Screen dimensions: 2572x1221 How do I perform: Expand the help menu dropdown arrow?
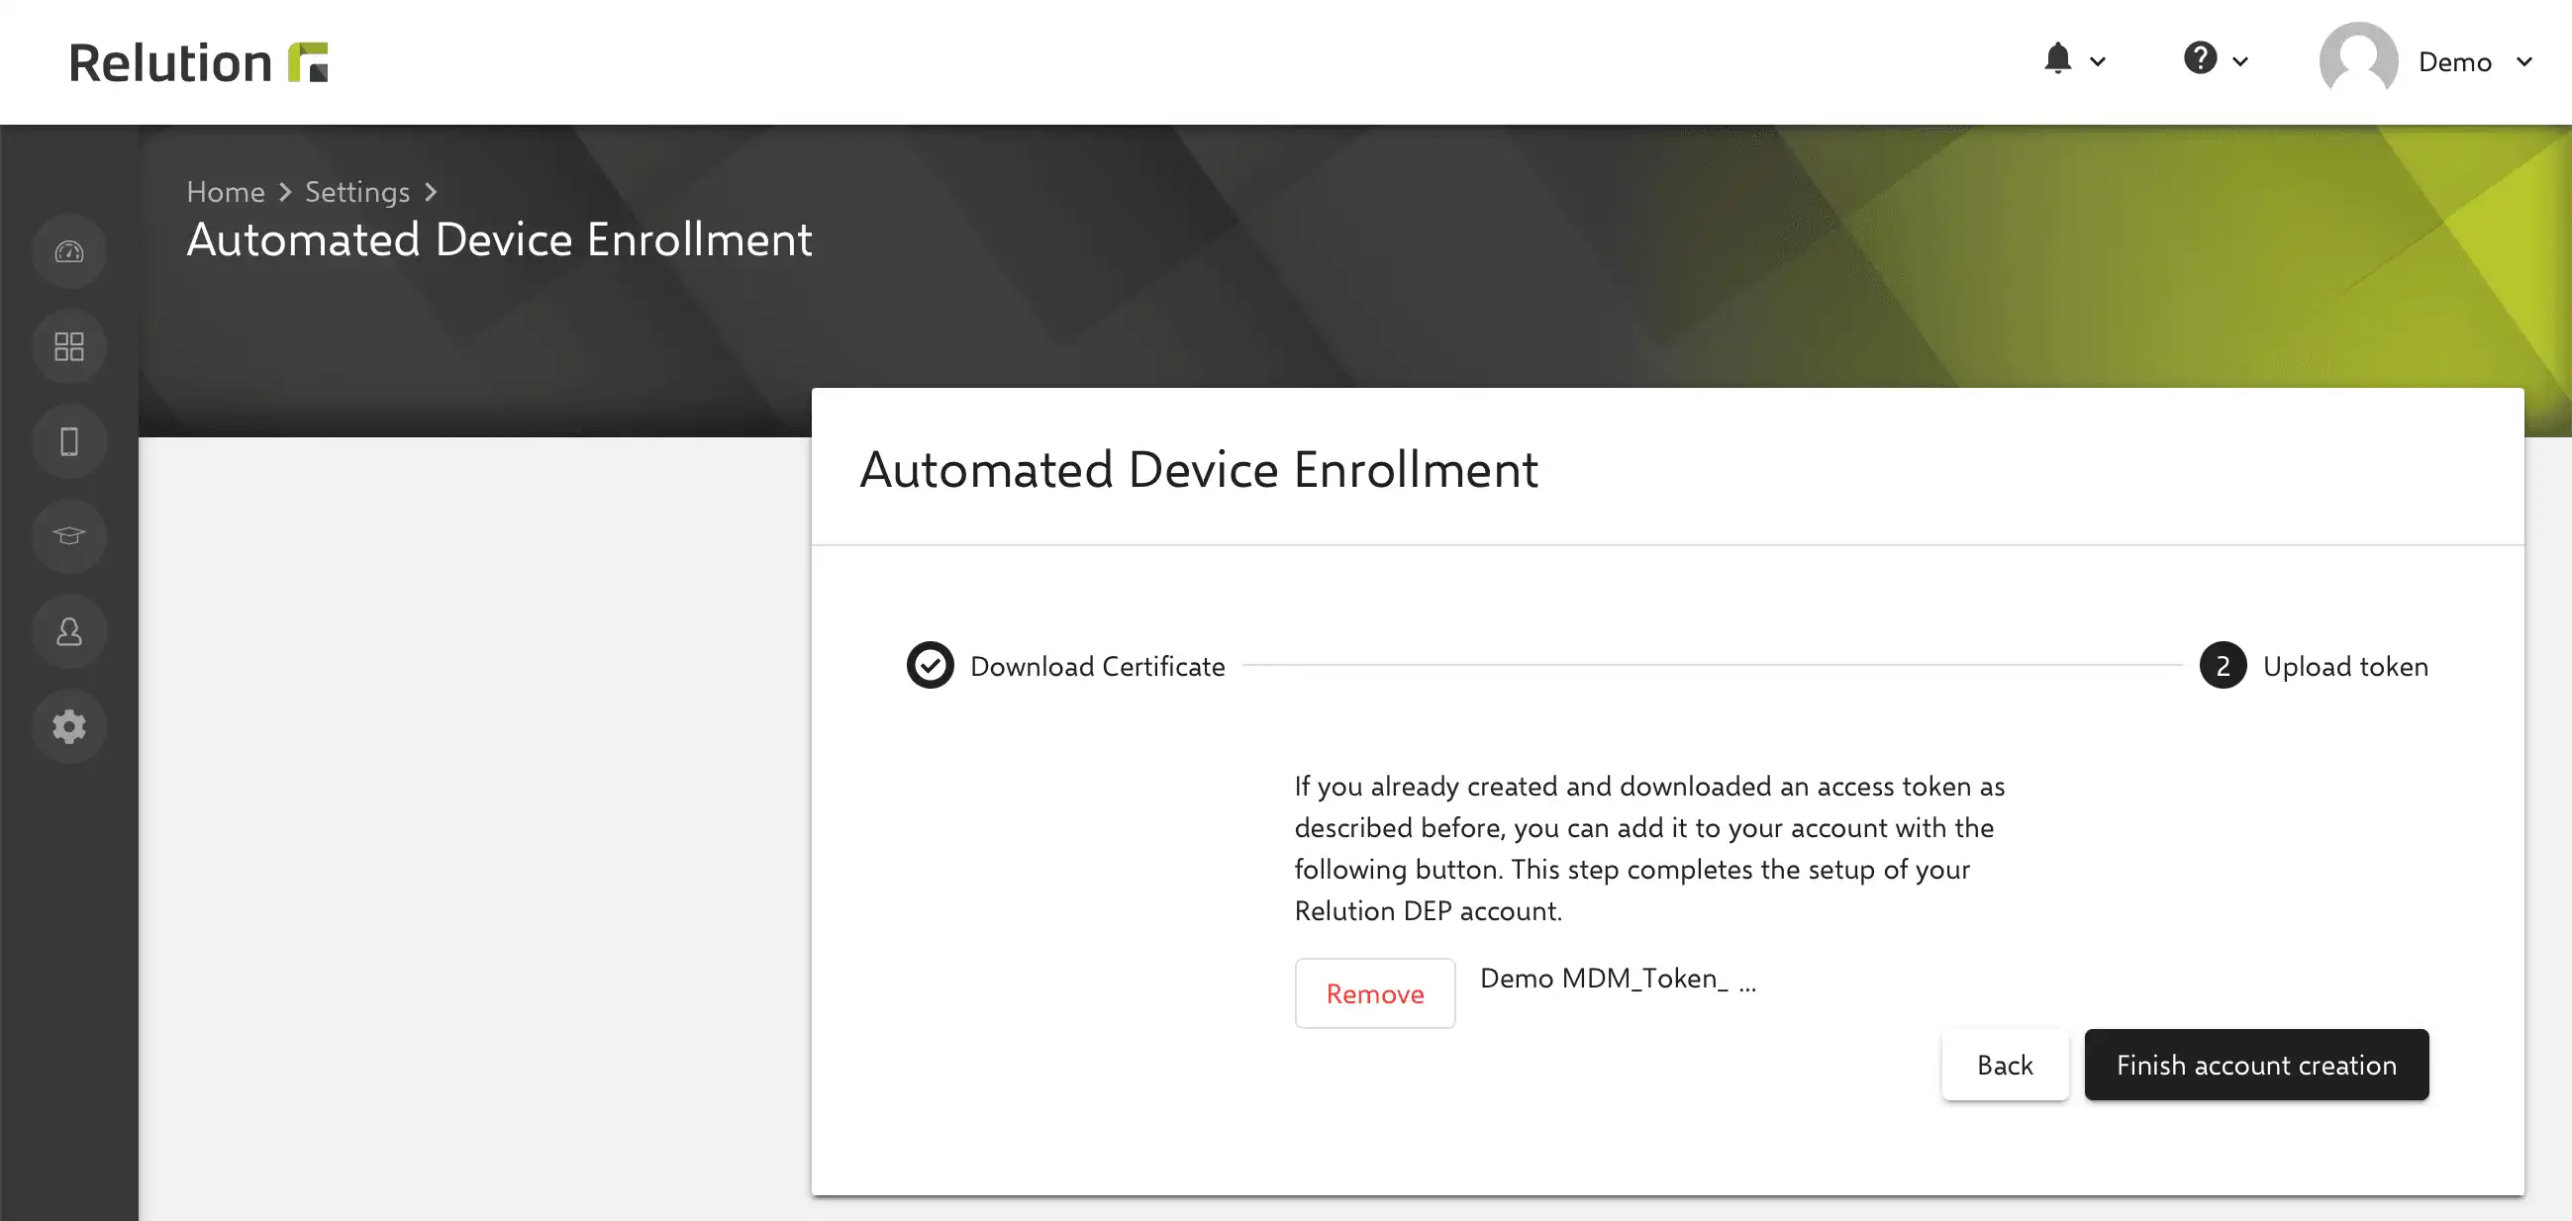click(2240, 62)
